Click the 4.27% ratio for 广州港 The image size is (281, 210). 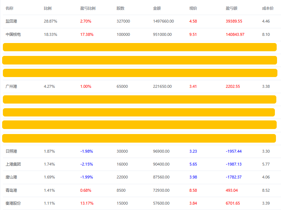tap(50, 86)
